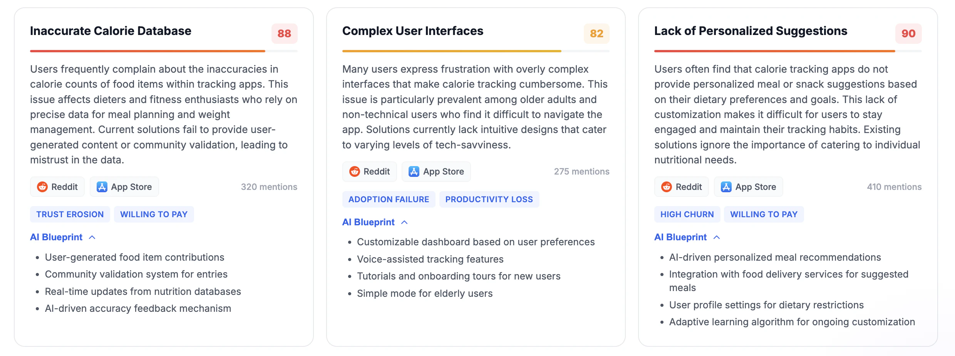The width and height of the screenshot is (955, 356).
Task: Collapse AI Blueprint in Inaccurate Calorie Database card
Action: tap(92, 237)
